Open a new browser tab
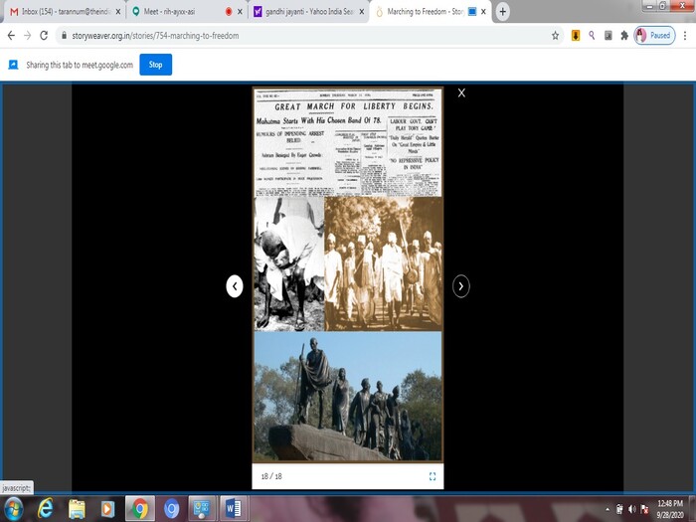Viewport: 696px width, 522px height. pos(502,12)
